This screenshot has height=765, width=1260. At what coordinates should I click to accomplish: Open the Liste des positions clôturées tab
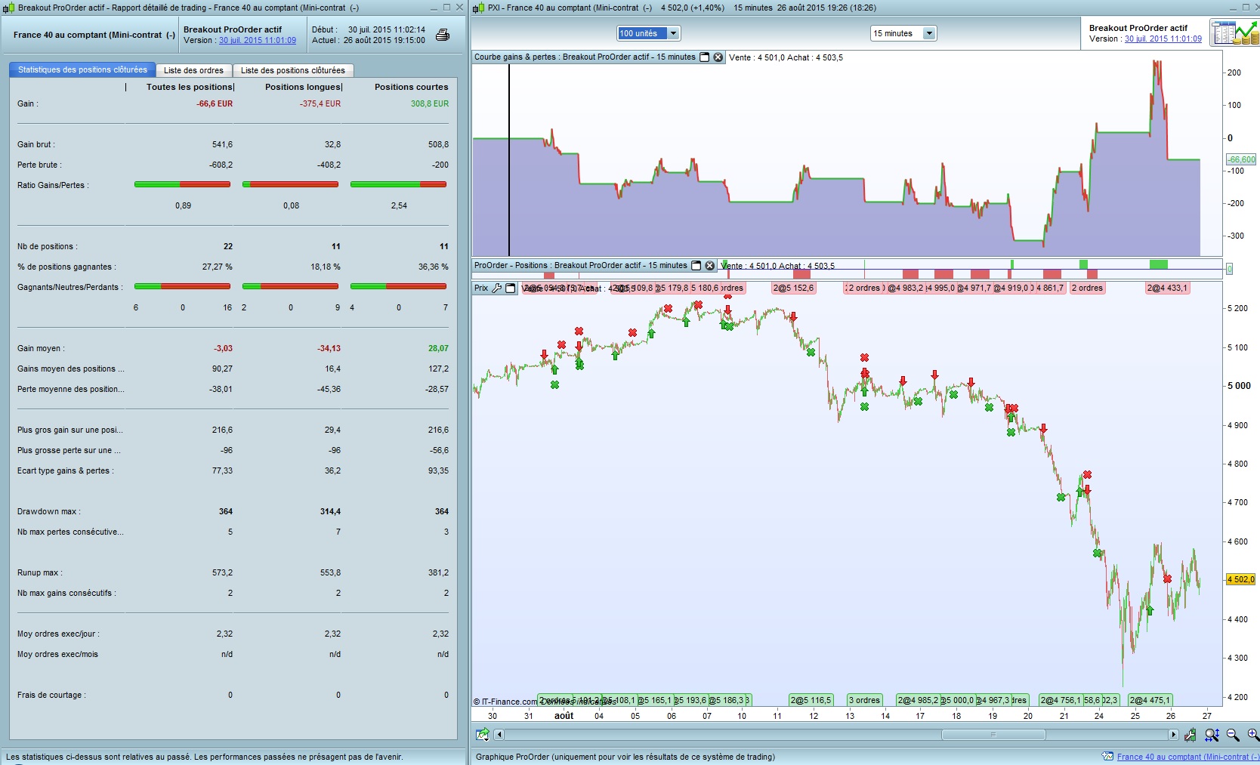tap(292, 70)
